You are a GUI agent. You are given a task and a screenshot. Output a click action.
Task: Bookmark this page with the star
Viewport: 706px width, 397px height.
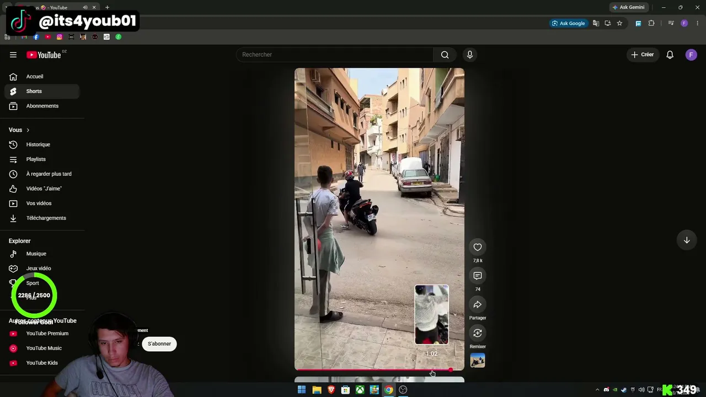[x=619, y=23]
